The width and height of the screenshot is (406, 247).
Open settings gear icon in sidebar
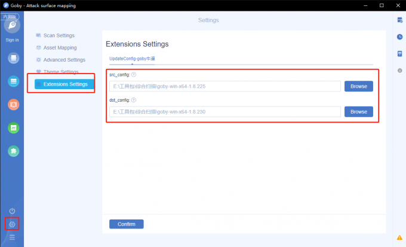coord(12,224)
